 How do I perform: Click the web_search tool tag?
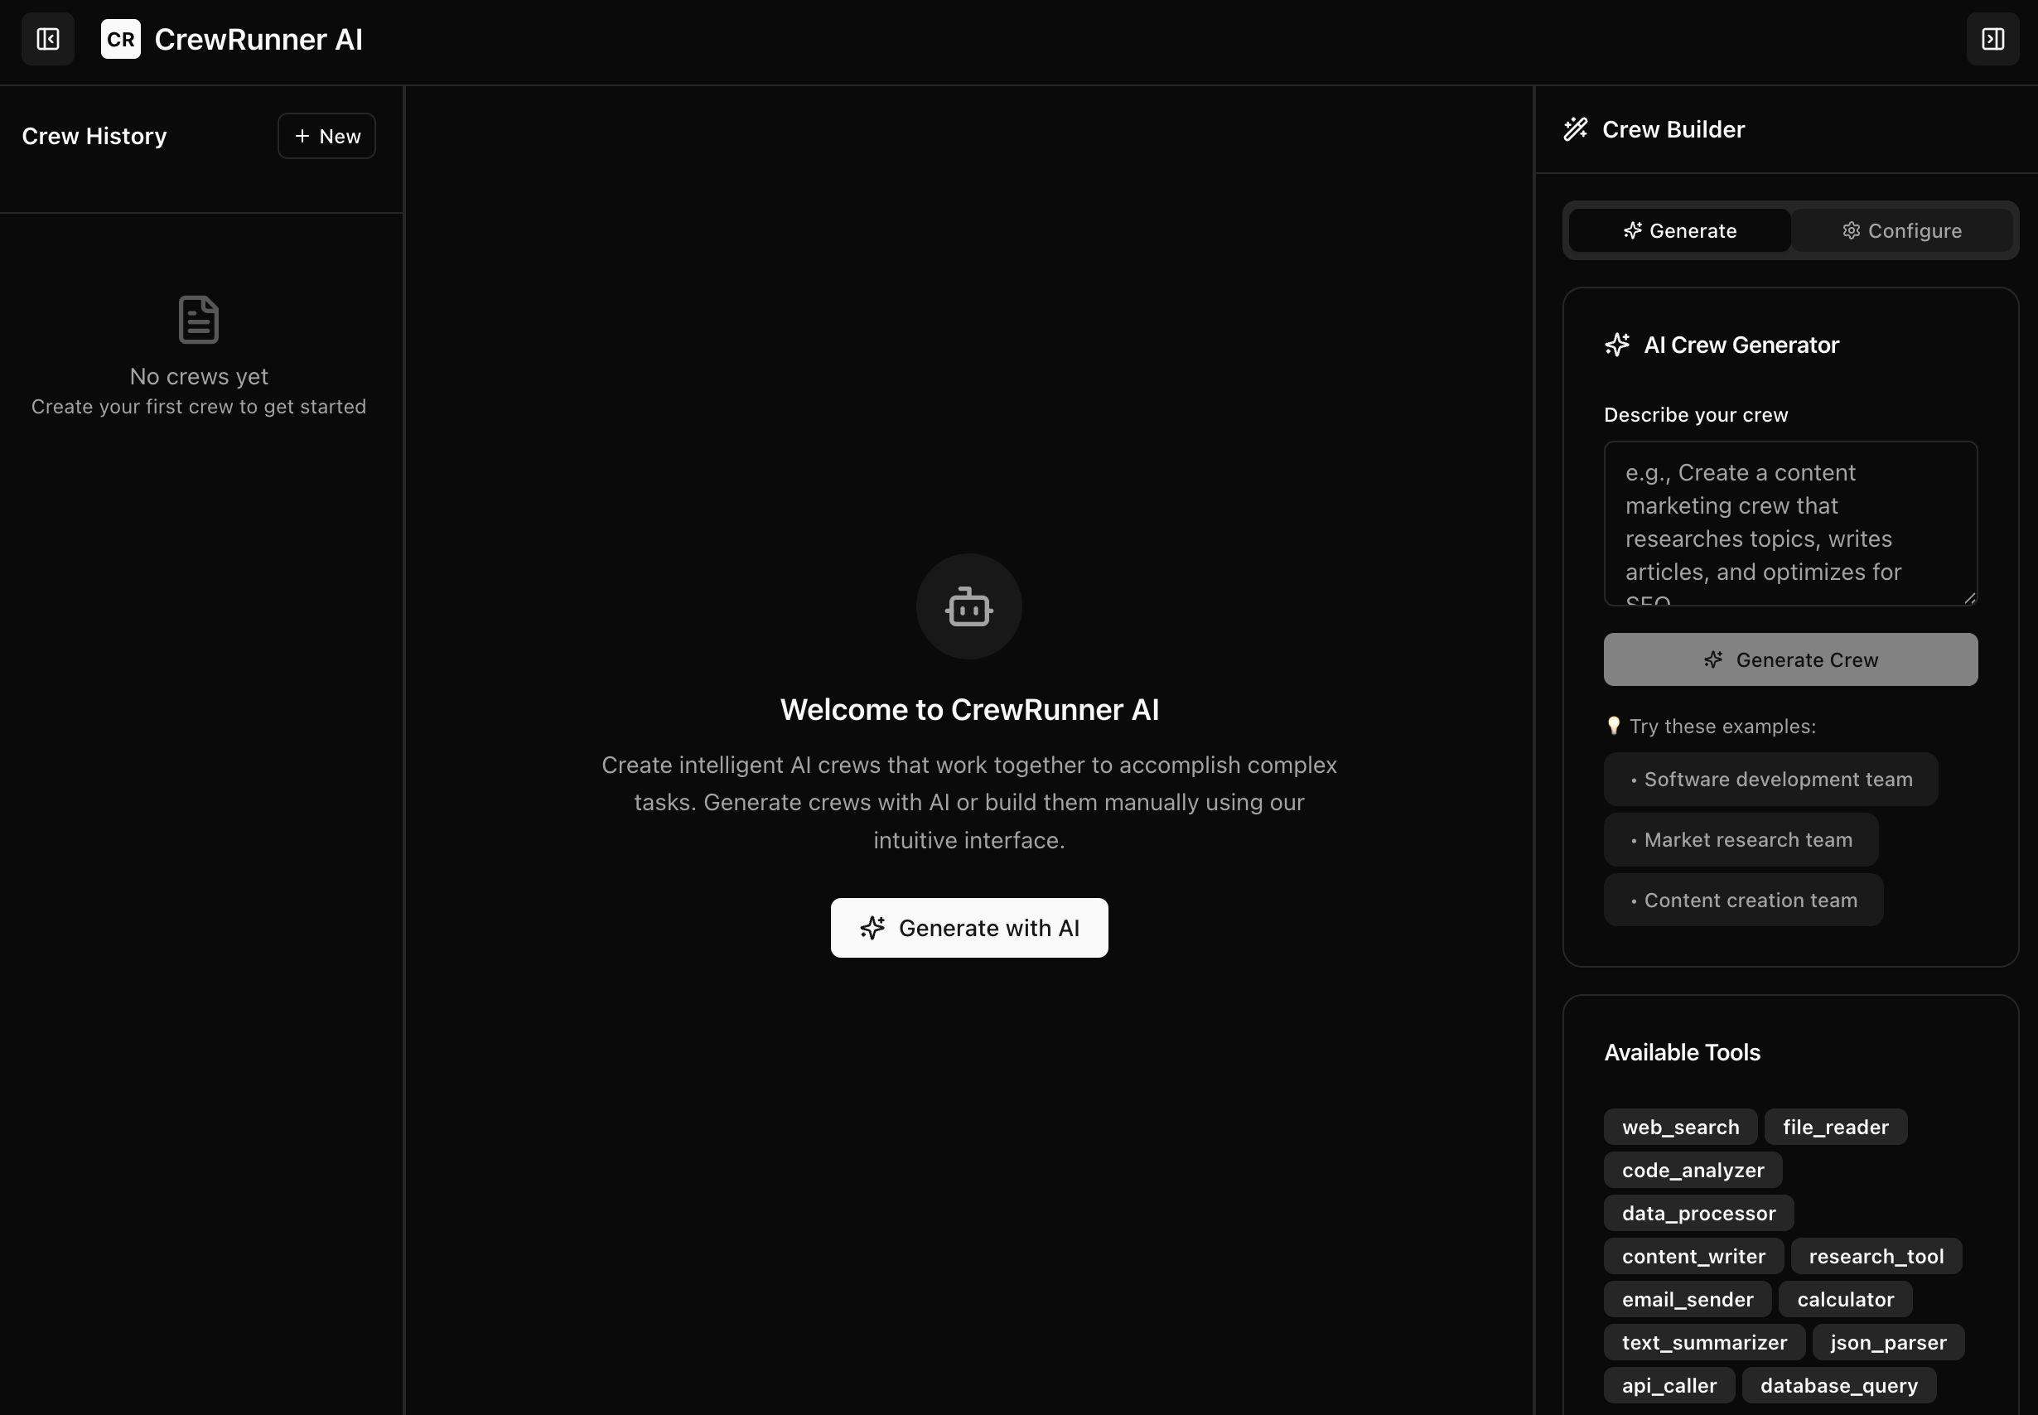coord(1680,1127)
